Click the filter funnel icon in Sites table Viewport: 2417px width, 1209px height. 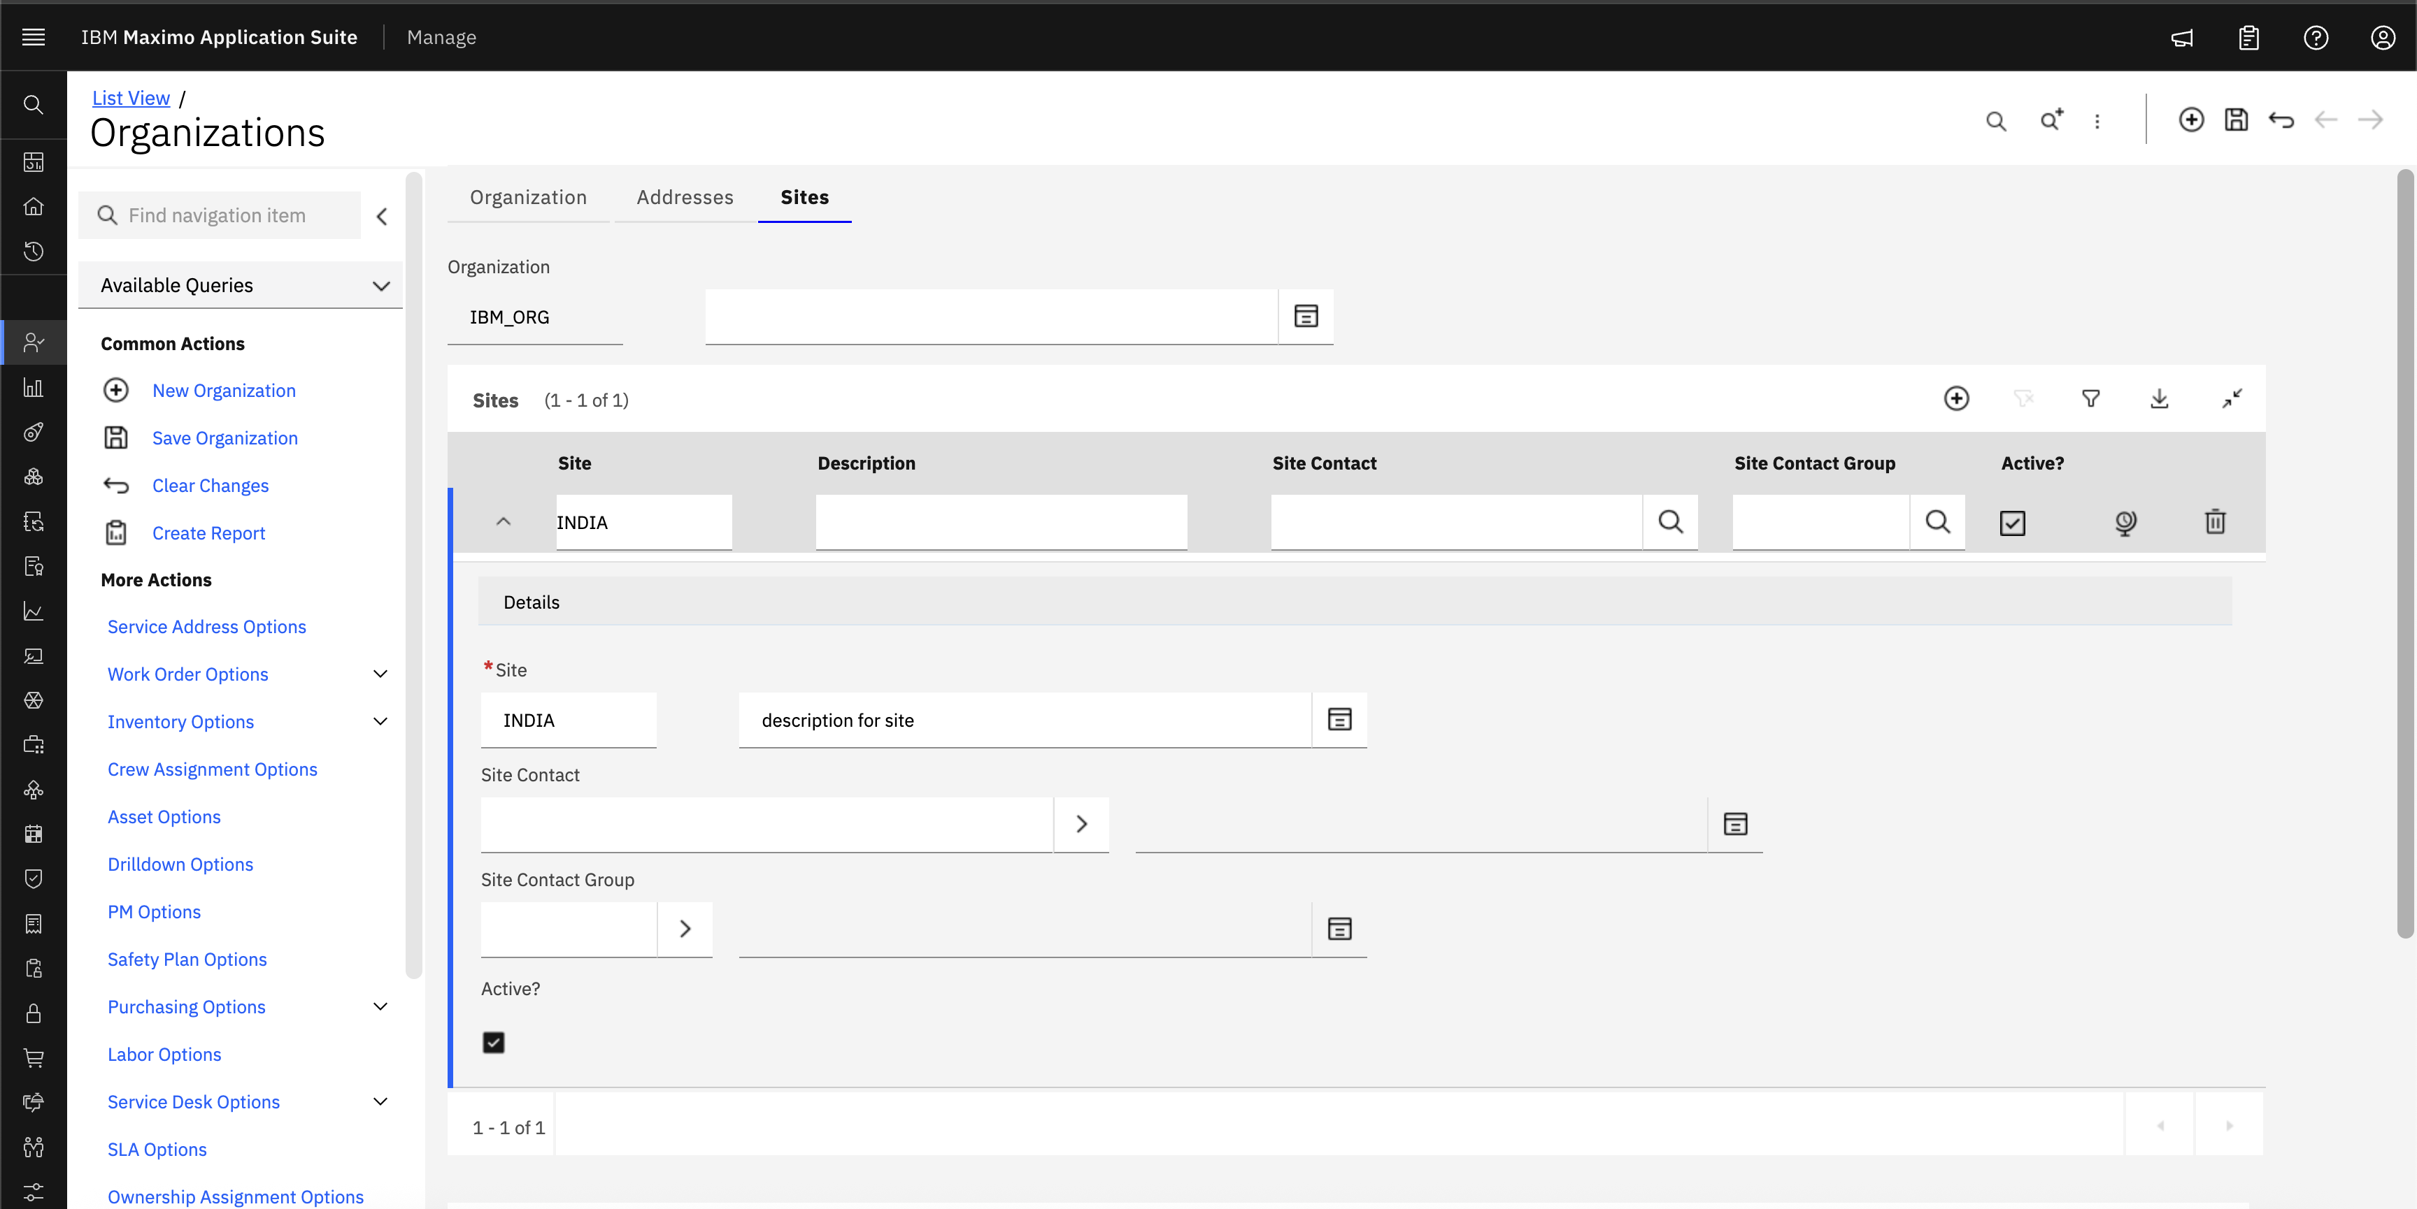pos(2091,398)
